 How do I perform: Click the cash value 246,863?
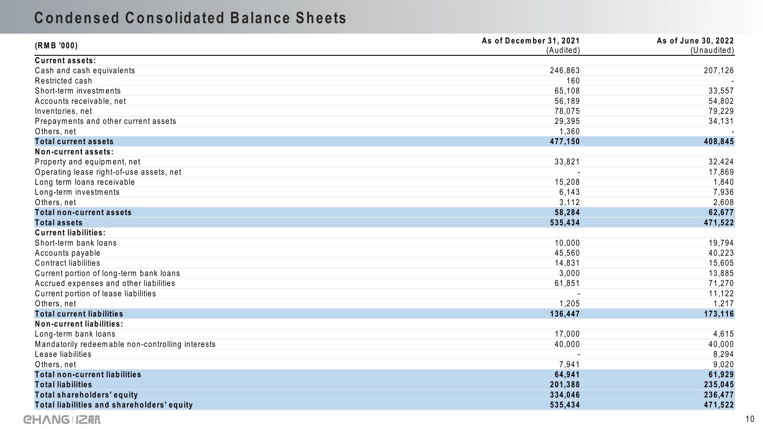(x=565, y=70)
